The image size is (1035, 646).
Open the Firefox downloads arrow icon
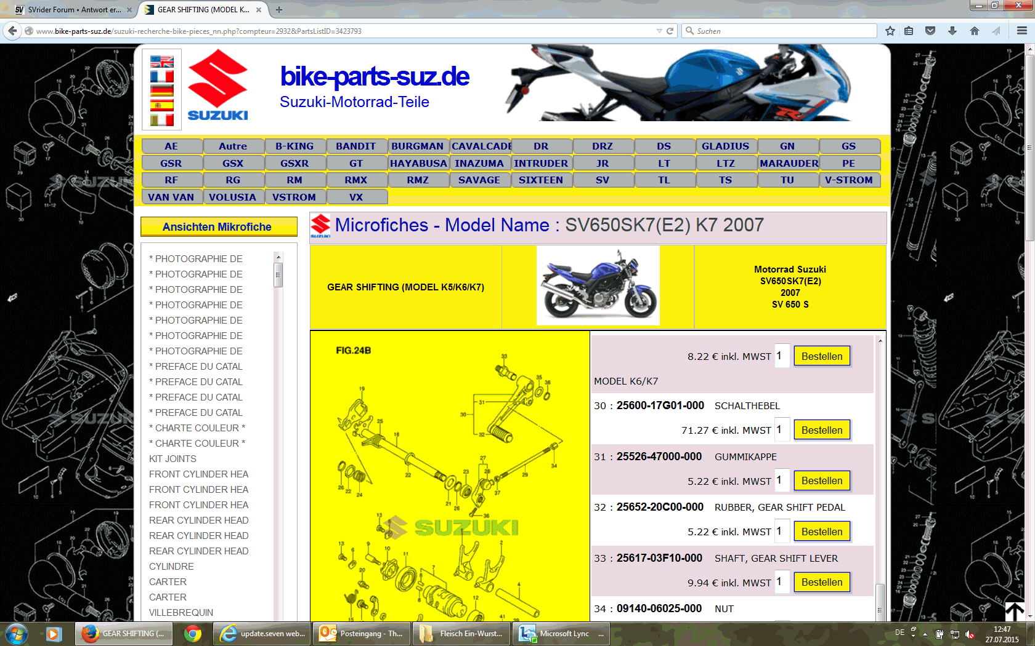click(952, 31)
